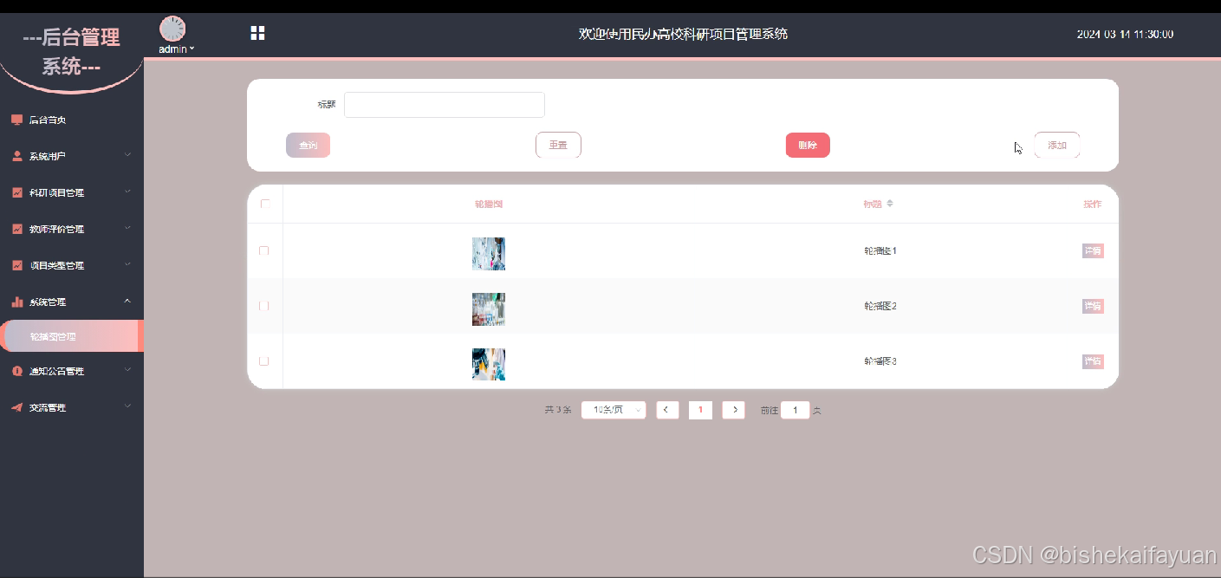1221x578 pixels.
Task: Open 通知公告管理 menu text
Action: pyautogui.click(x=57, y=371)
